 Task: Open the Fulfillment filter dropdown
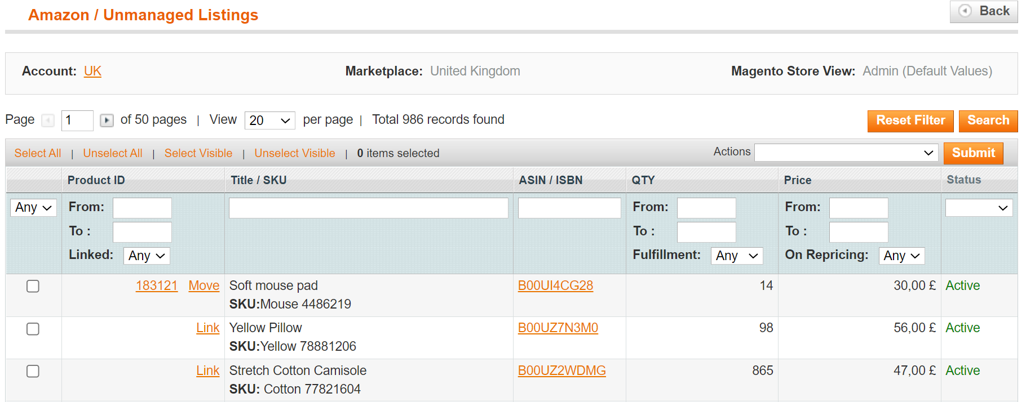pos(737,256)
